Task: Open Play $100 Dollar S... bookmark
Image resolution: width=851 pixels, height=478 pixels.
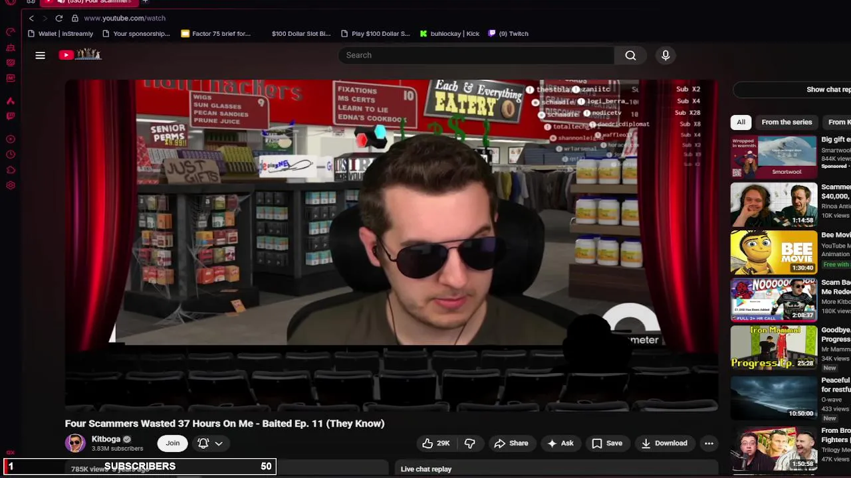Action: (376, 34)
